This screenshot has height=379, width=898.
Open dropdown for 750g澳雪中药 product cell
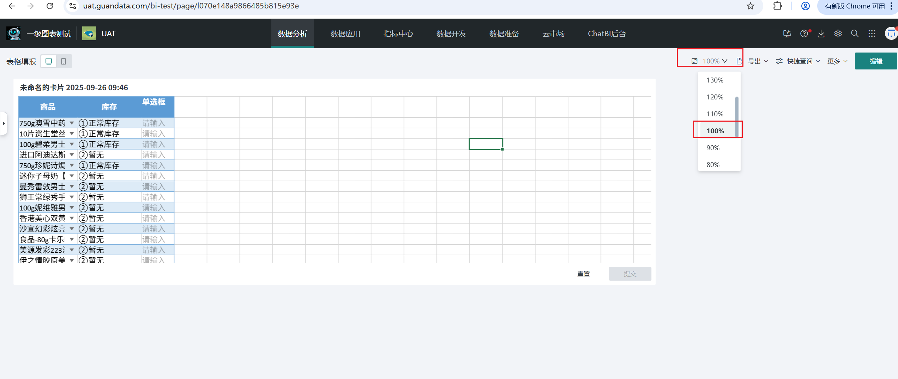coord(72,123)
